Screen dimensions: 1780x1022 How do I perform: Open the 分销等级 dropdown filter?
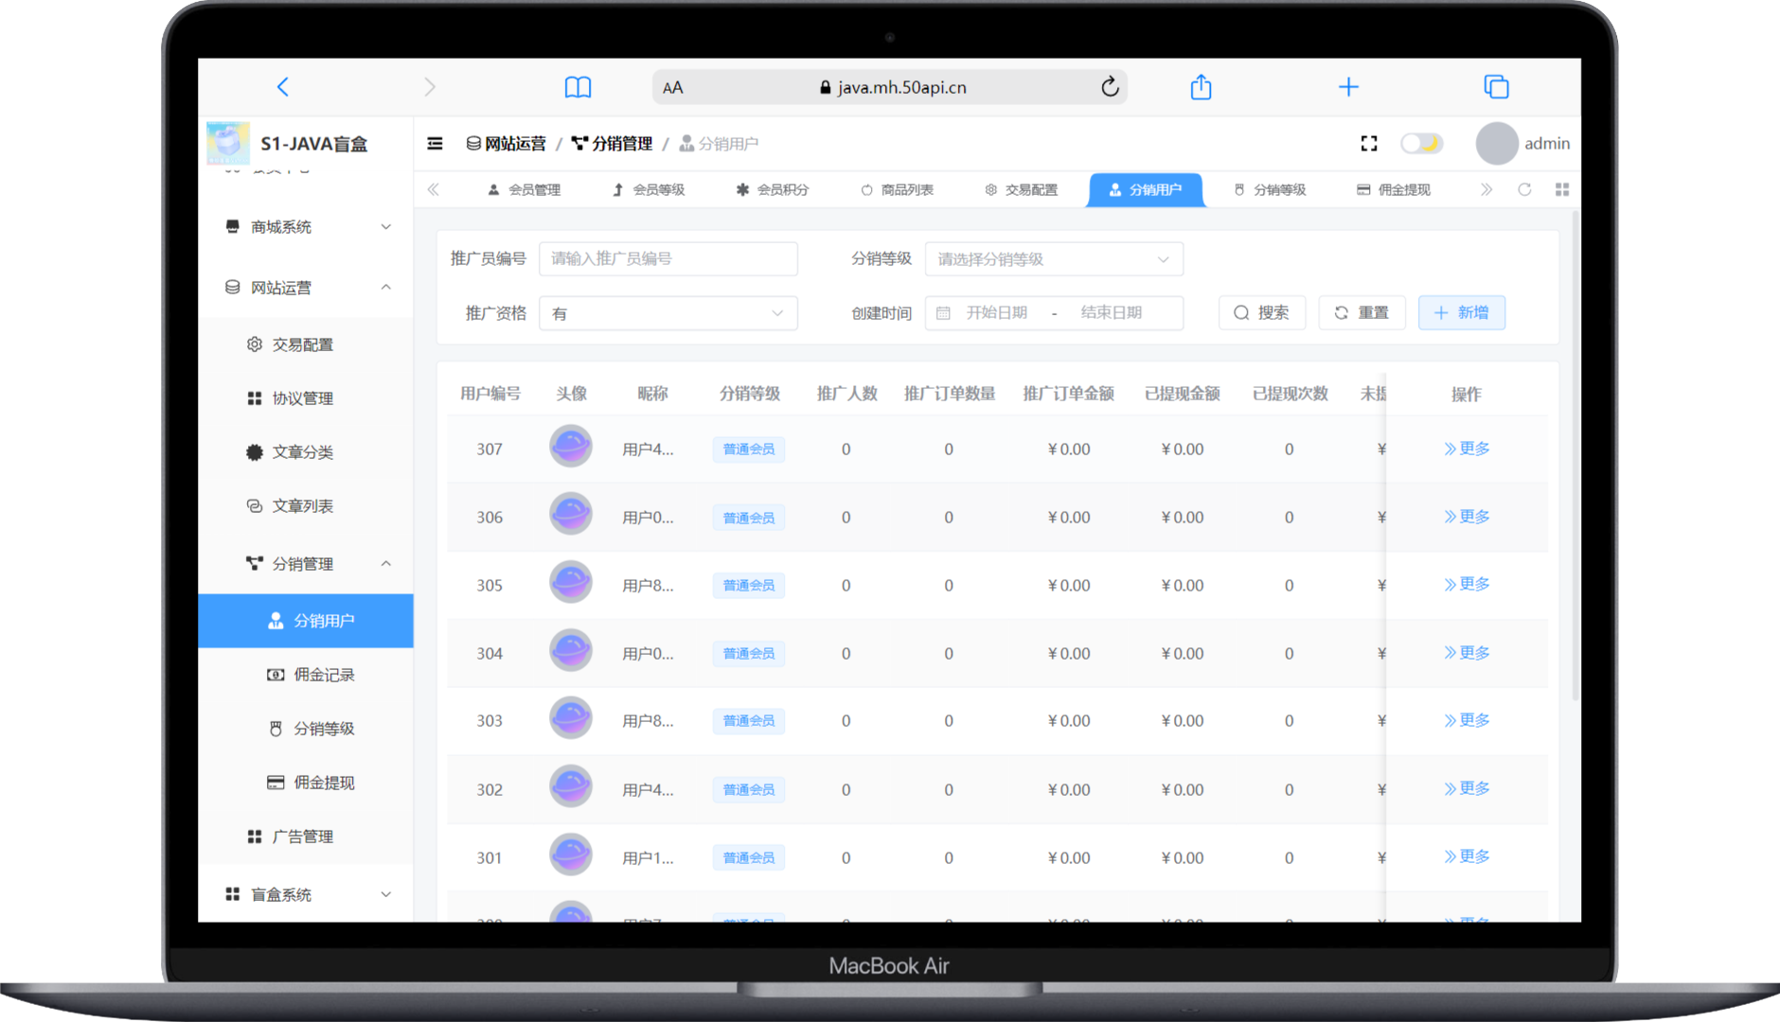pyautogui.click(x=1053, y=259)
